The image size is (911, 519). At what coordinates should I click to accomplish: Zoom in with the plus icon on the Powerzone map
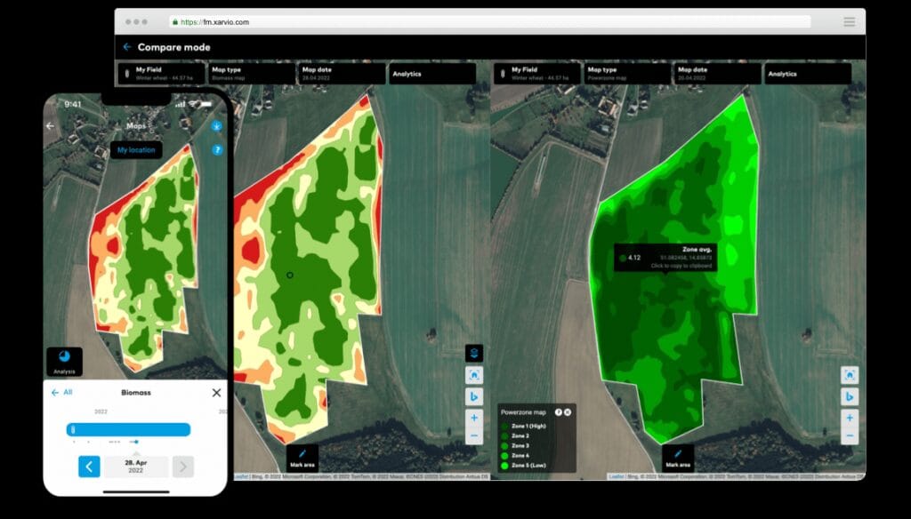(x=850, y=416)
